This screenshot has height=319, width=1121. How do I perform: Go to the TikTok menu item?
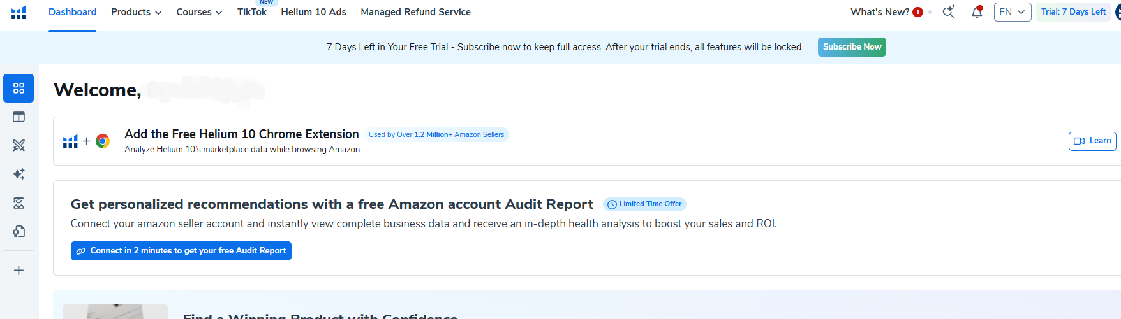click(252, 12)
